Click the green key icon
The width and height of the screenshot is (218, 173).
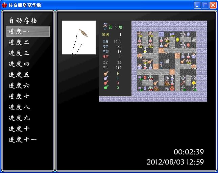pyautogui.click(x=106, y=88)
